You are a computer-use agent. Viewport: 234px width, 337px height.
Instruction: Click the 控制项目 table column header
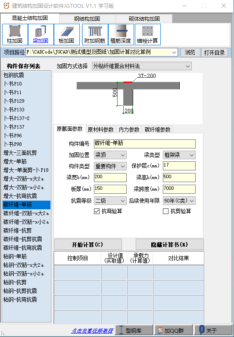click(78, 258)
